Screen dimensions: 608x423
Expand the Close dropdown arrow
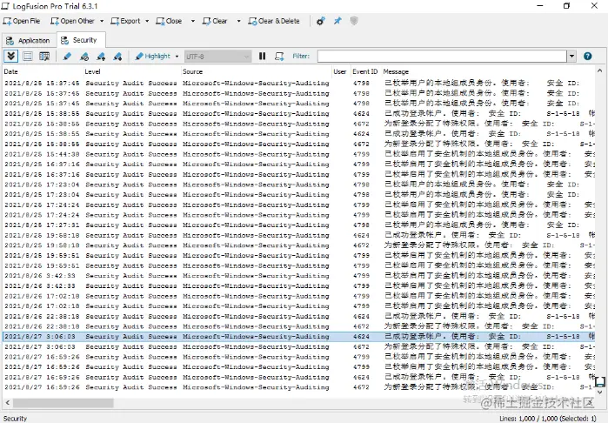193,21
